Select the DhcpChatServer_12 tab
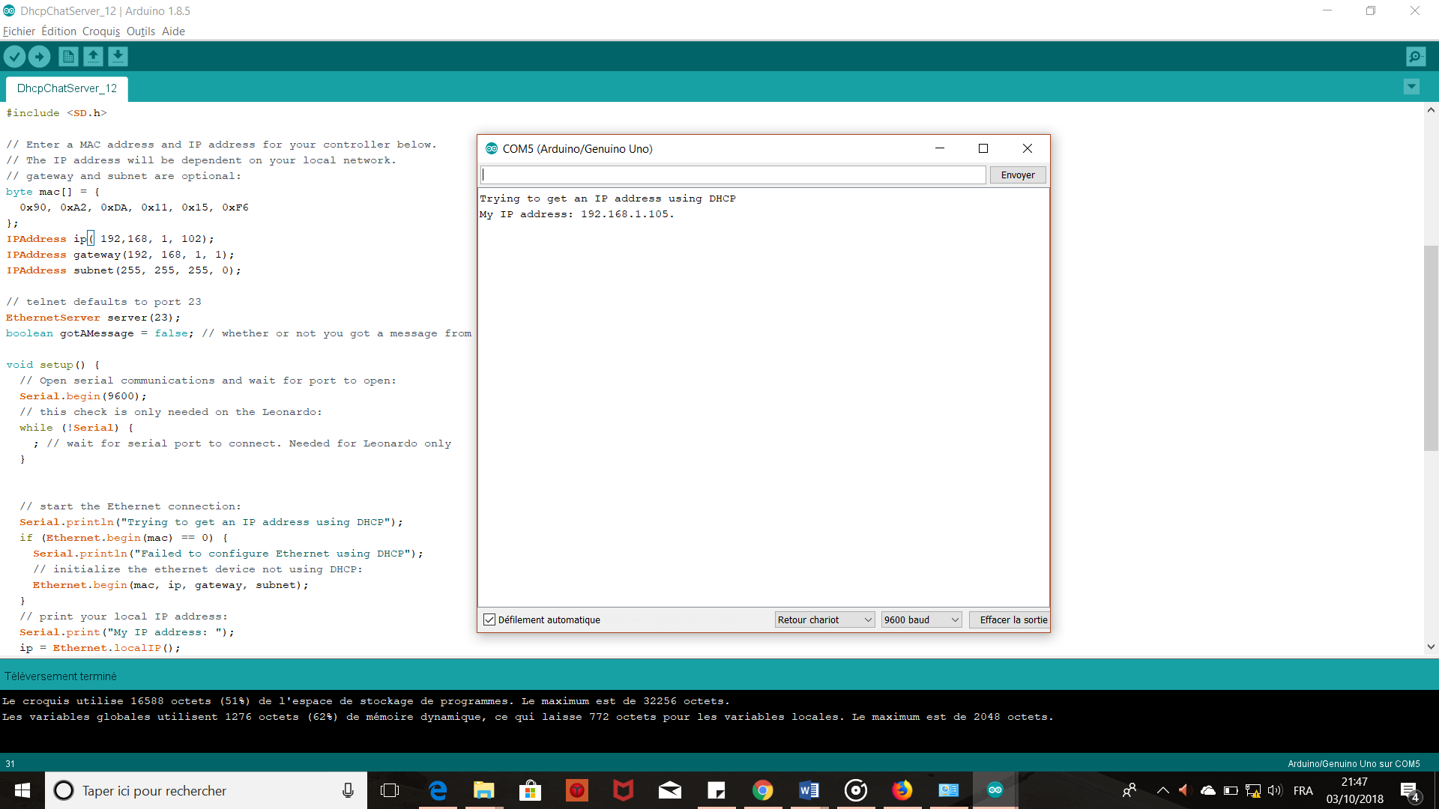Viewport: 1439px width, 809px height. 67,88
